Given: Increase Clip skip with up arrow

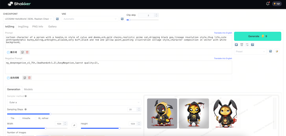Looking at the screenshot, I should (156, 14).
